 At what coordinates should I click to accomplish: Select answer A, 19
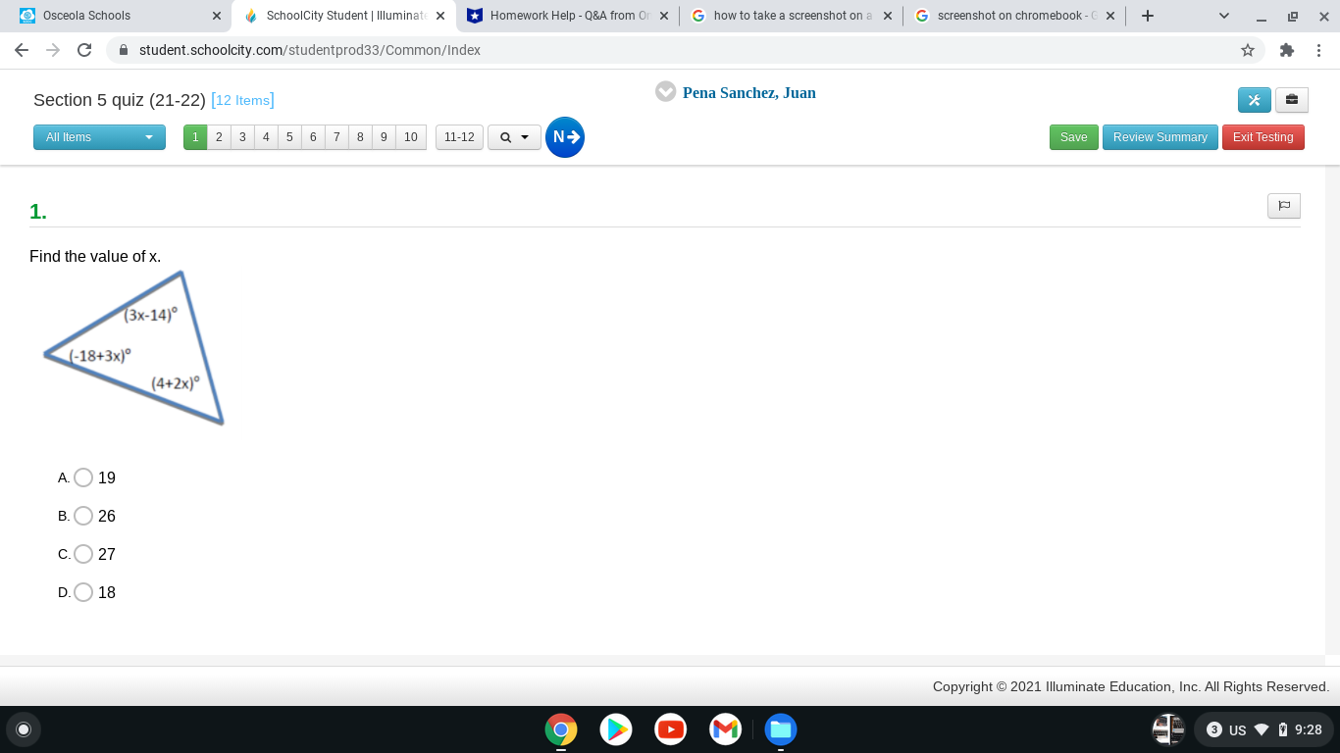point(83,477)
